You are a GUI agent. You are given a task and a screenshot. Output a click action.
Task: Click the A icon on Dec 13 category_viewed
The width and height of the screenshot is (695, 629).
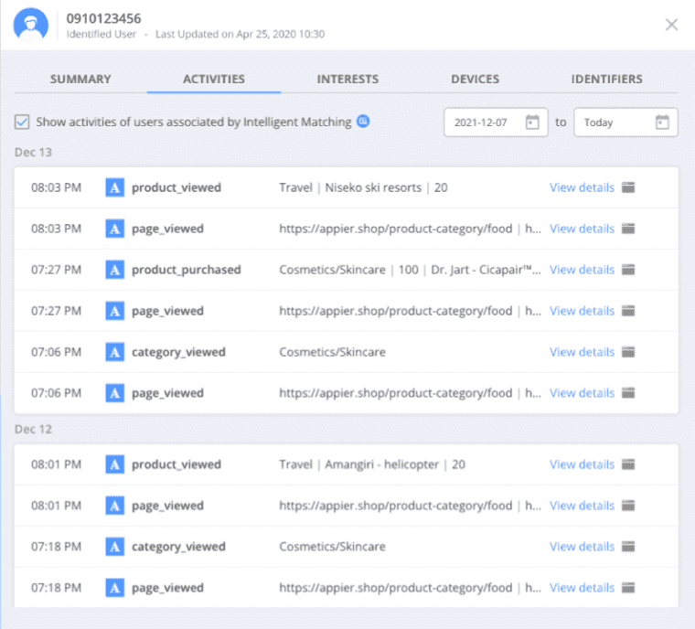pyautogui.click(x=115, y=352)
